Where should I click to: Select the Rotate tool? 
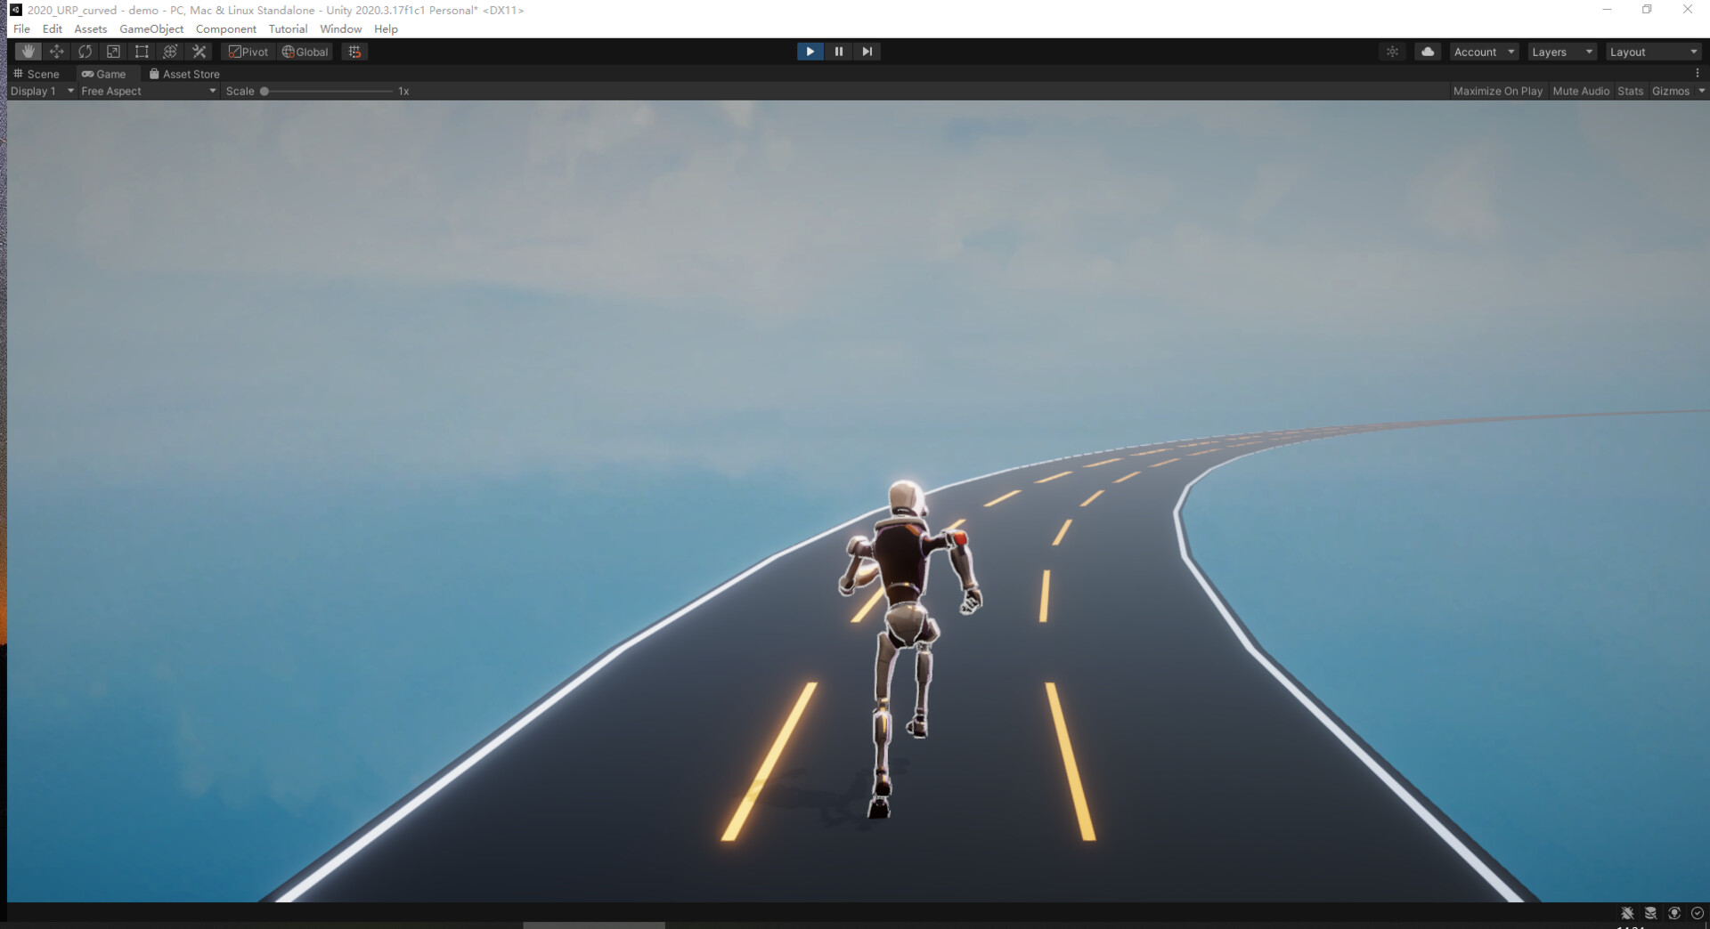85,52
